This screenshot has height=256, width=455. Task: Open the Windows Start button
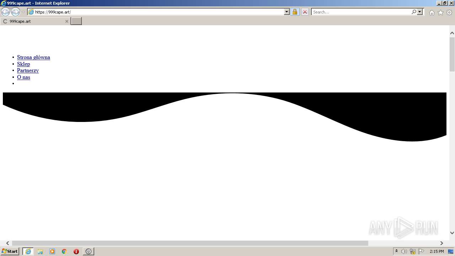pos(10,251)
